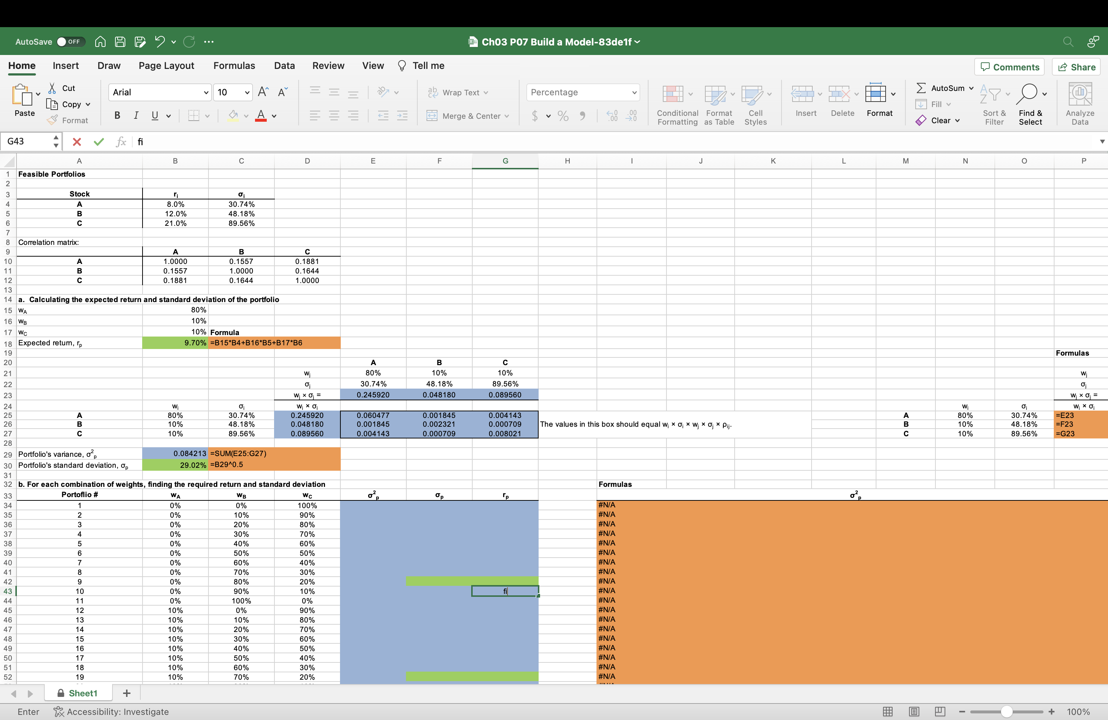Toggle Bold formatting
Viewport: 1108px width, 720px height.
click(x=117, y=115)
